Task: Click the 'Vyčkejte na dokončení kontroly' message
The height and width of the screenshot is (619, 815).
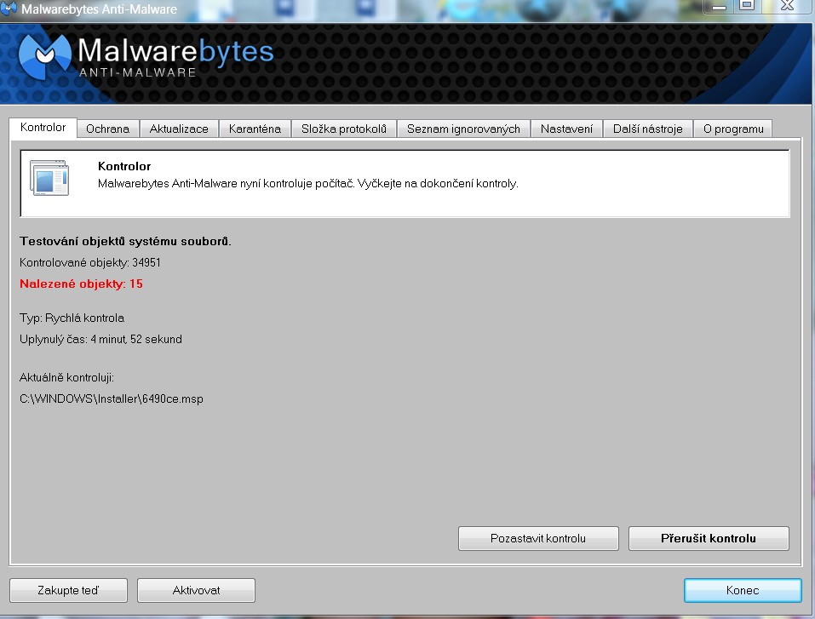Action: (x=438, y=183)
